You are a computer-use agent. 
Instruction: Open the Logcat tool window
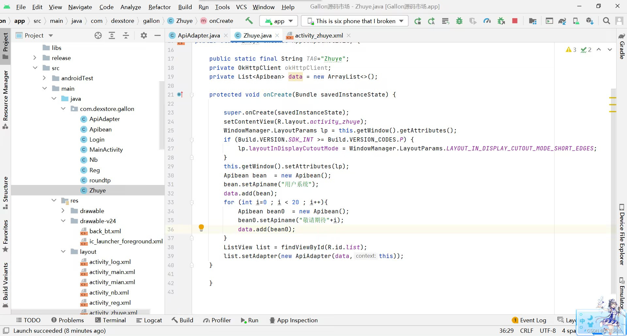pyautogui.click(x=149, y=320)
